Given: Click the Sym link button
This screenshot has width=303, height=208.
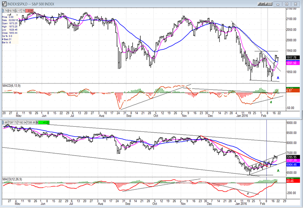Looking at the screenshot, I should 261,4.
